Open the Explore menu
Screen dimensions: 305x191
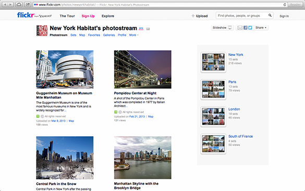pyautogui.click(x=108, y=16)
